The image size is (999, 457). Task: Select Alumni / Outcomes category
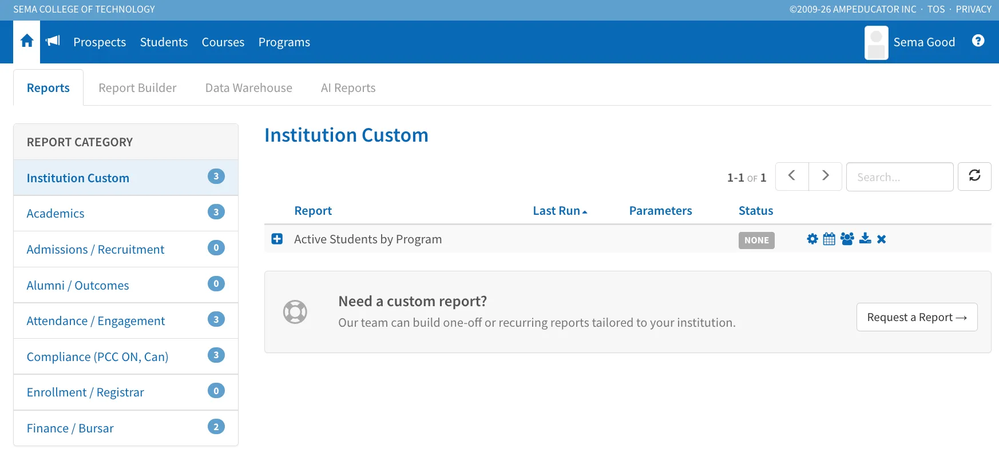126,285
